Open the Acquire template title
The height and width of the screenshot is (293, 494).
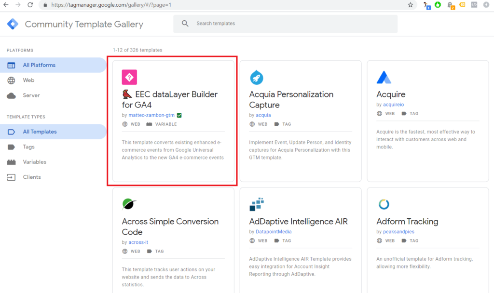coord(391,94)
